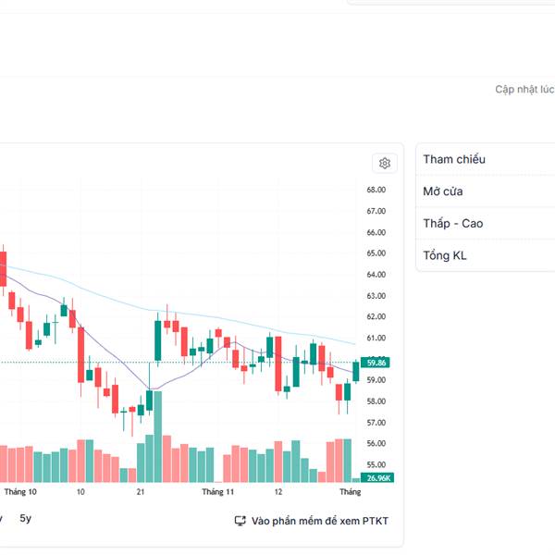The width and height of the screenshot is (555, 555).
Task: Click the "Cập nhật lúc" update text
Action: [524, 90]
